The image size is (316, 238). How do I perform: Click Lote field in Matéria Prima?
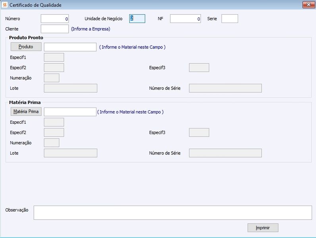pos(71,153)
